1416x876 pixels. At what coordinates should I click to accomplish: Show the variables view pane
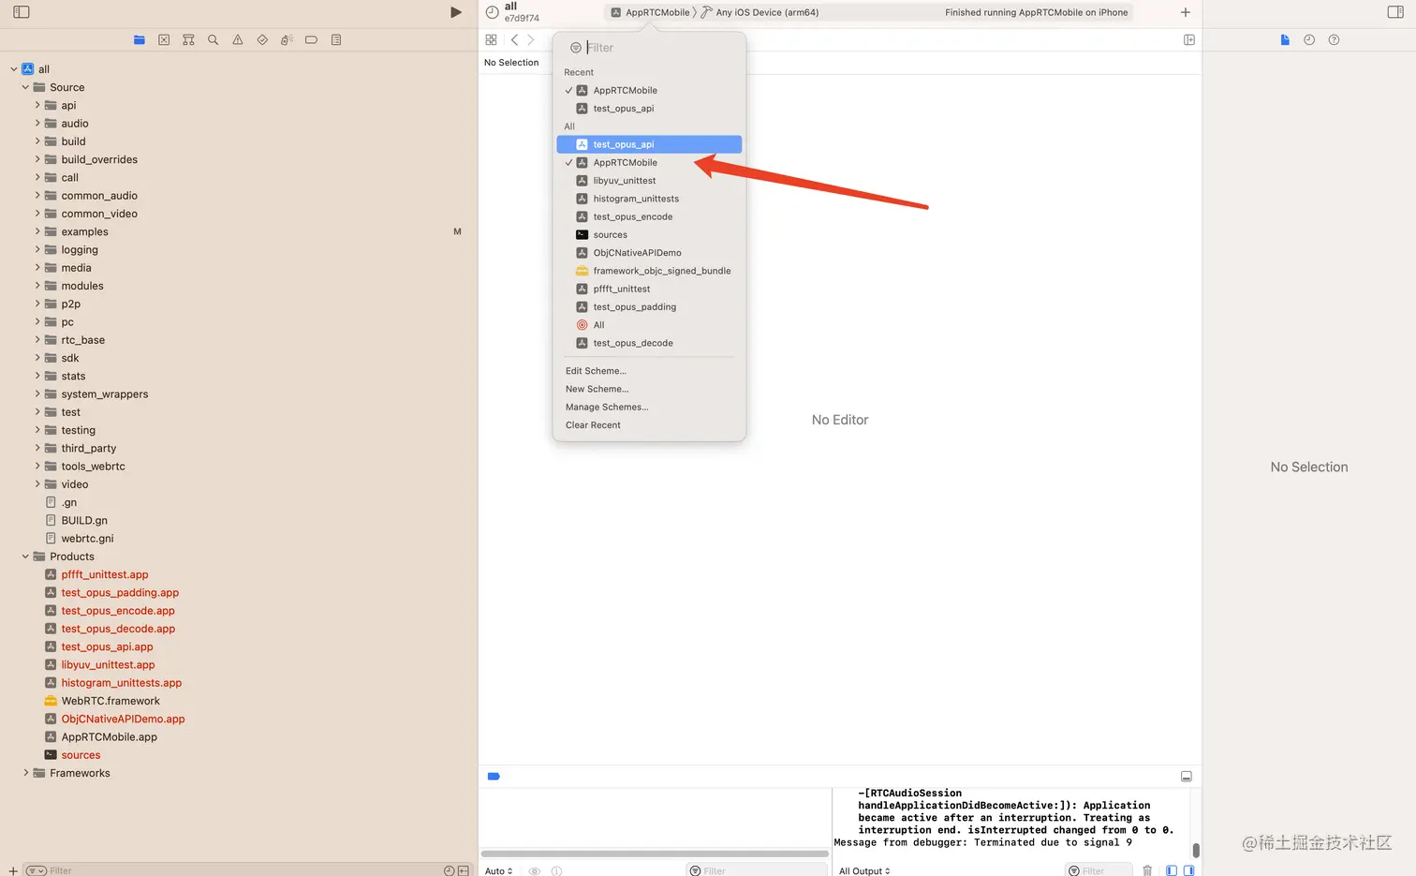tap(1171, 870)
